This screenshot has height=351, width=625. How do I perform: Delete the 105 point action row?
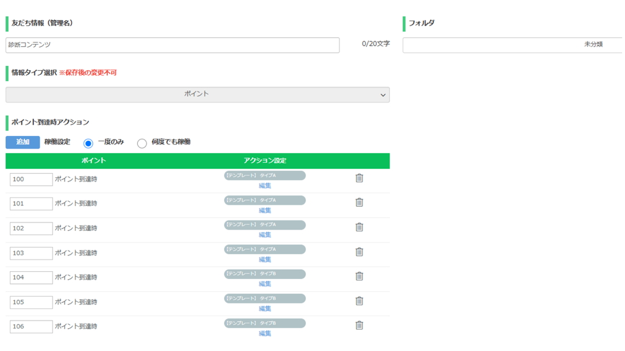click(x=359, y=301)
